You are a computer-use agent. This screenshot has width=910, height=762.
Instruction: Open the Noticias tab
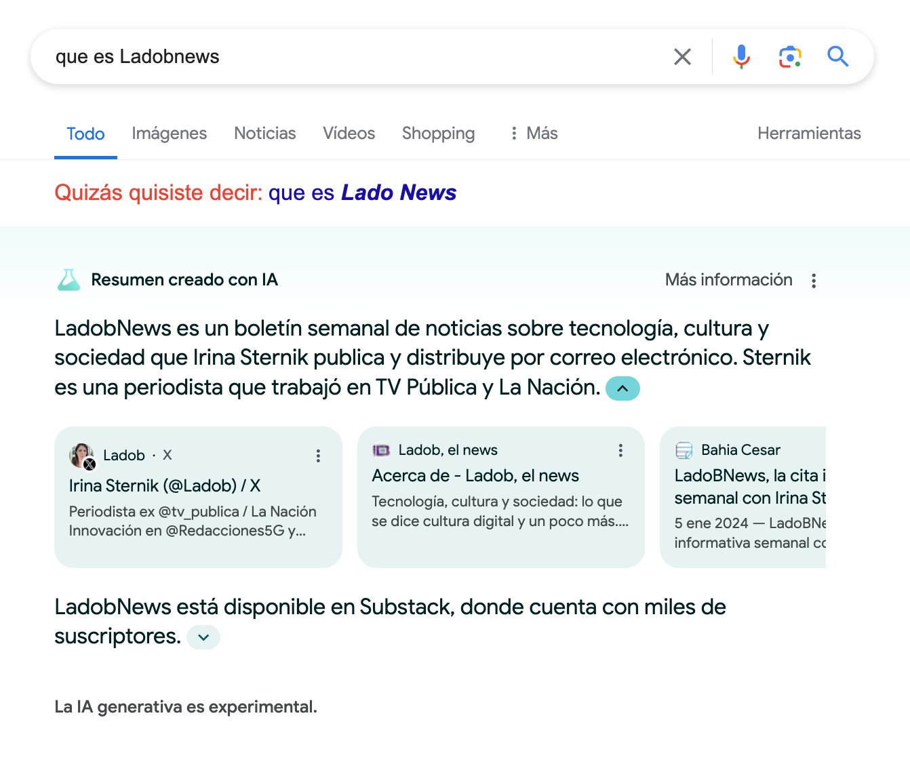[x=265, y=134]
